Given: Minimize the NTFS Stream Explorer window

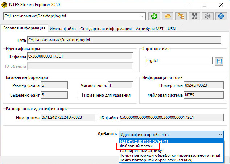Looking at the screenshot, I should click(188, 5).
